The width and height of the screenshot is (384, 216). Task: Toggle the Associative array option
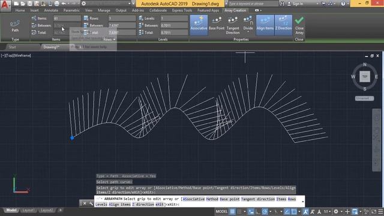[199, 25]
